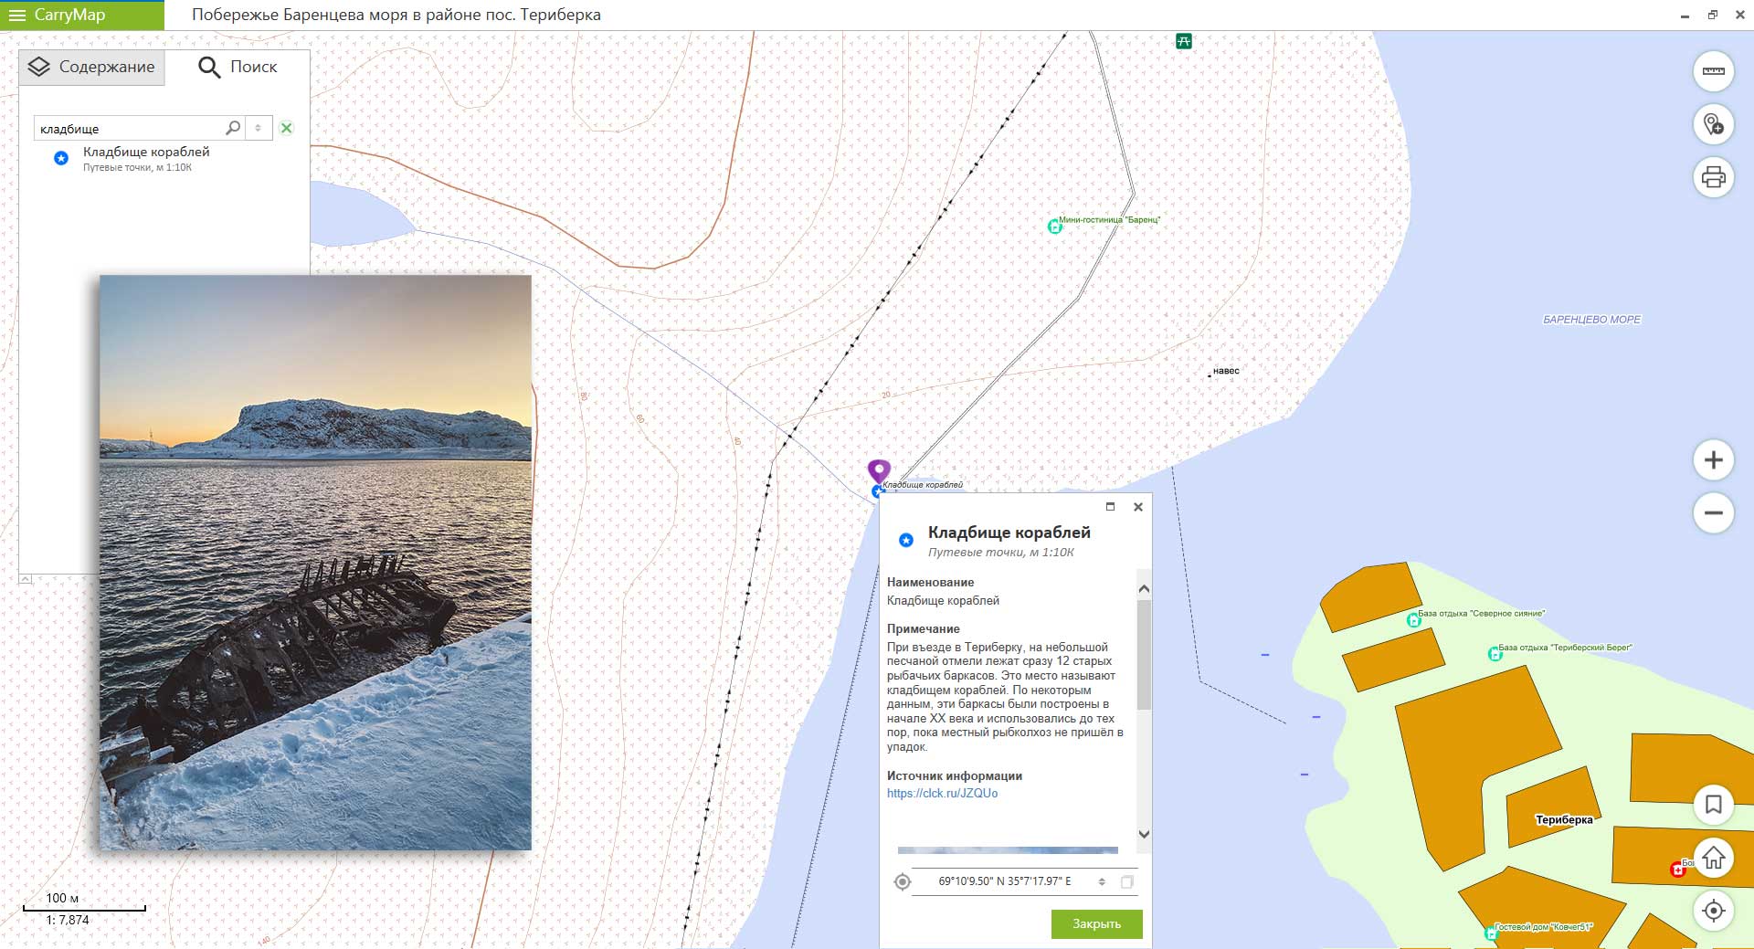Viewport: 1754px width, 949px height.
Task: Click the Гостевой дом Ковчег51 icon
Action: [x=1491, y=933]
